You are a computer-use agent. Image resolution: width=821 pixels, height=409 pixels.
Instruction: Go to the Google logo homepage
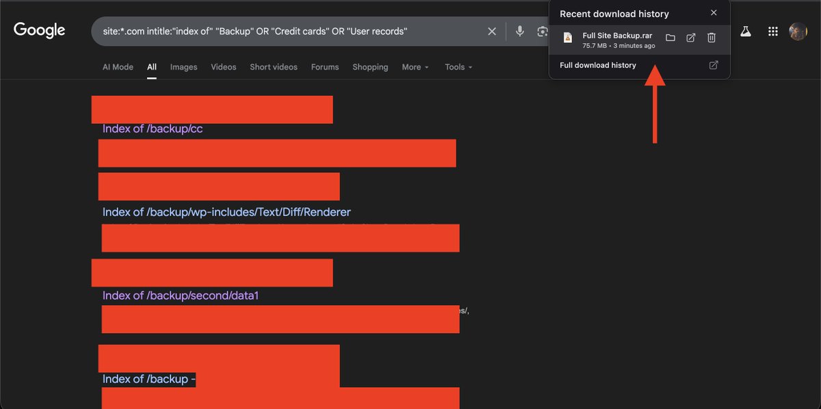(40, 30)
